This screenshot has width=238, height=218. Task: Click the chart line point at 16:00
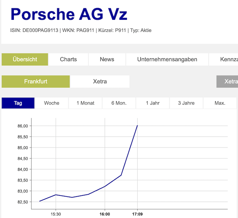(105, 186)
